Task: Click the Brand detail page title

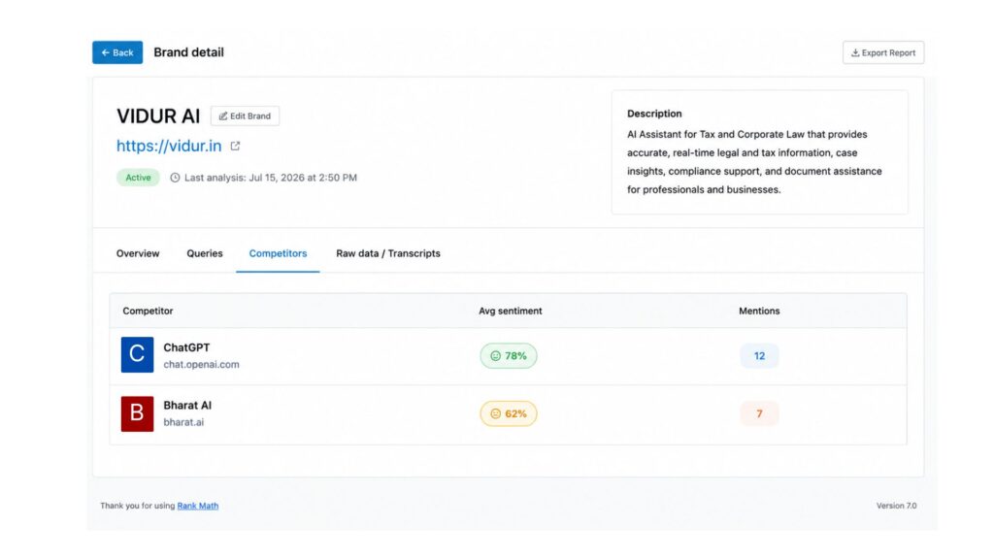Action: click(x=189, y=52)
